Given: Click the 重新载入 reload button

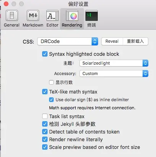Looking at the screenshot, I should (x=135, y=41).
